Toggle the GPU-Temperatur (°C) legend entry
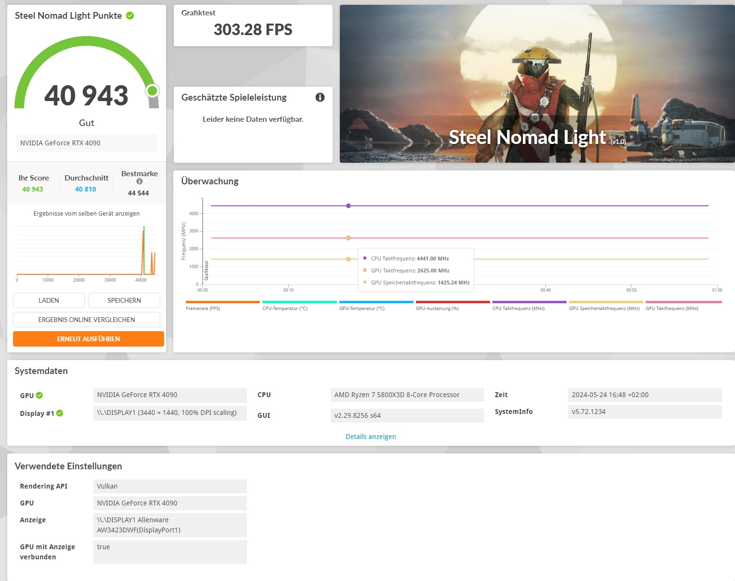 click(376, 306)
